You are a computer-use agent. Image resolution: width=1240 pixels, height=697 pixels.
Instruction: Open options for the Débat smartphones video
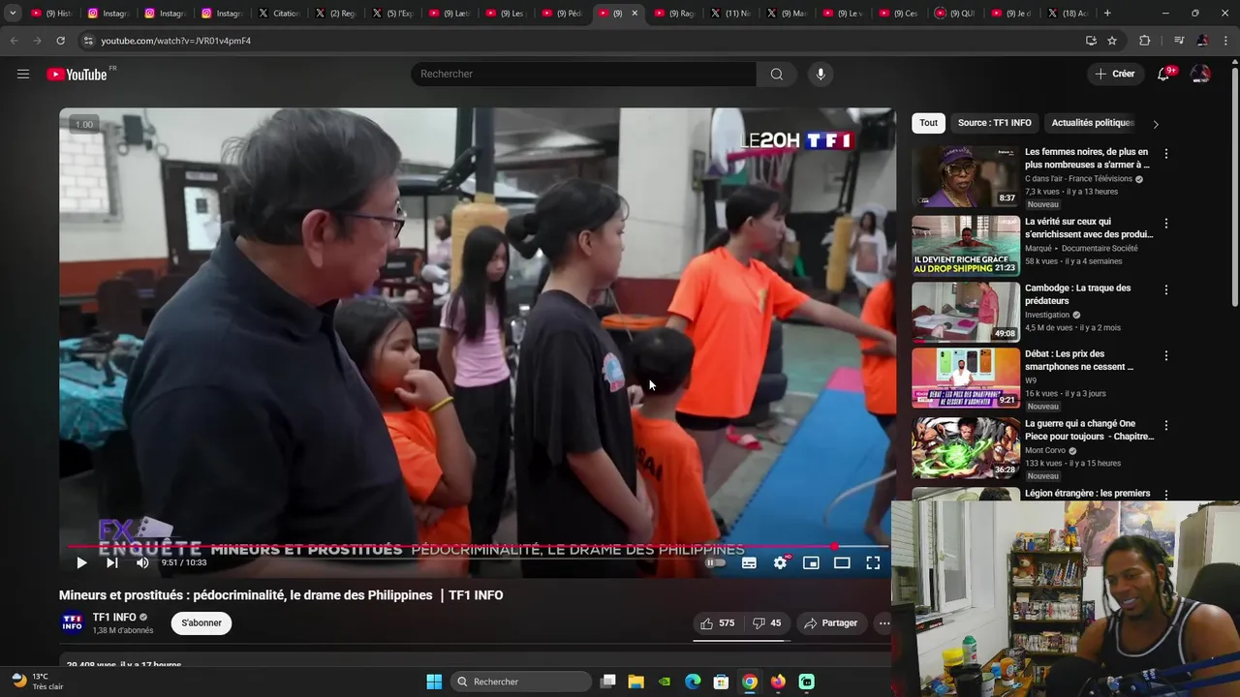(x=1166, y=355)
